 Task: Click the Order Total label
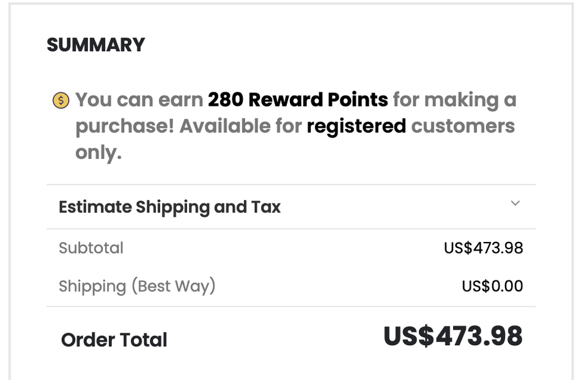[x=114, y=340]
